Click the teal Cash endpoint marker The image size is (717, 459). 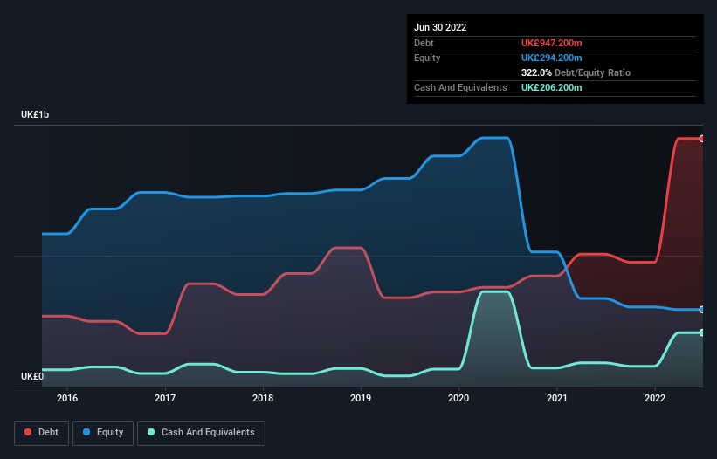(x=702, y=332)
